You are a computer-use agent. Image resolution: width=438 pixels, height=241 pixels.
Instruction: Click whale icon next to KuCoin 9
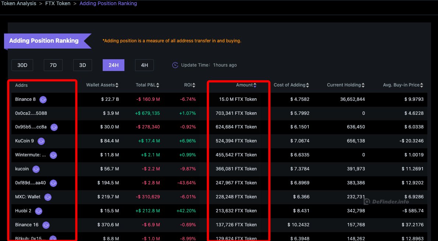pyautogui.click(x=41, y=141)
